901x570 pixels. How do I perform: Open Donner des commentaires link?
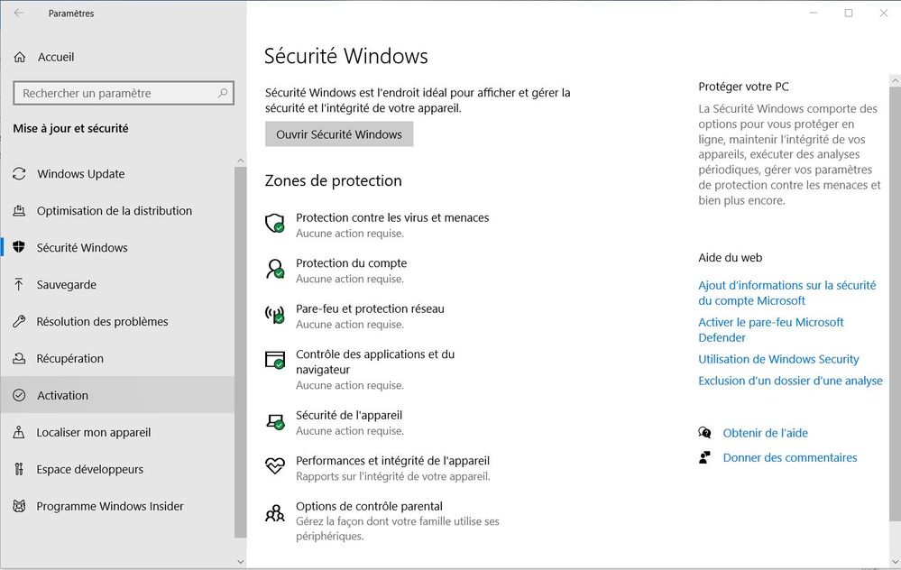[789, 457]
